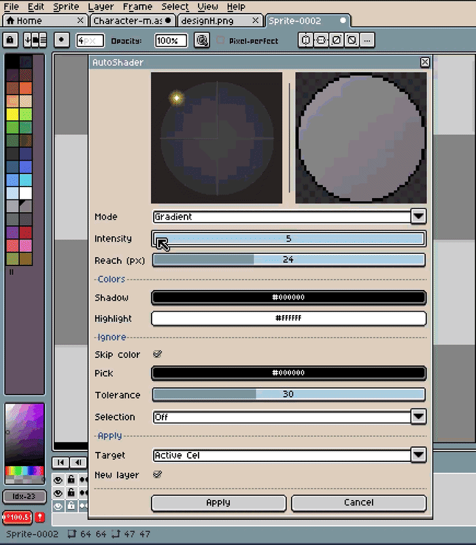The image size is (476, 545).
Task: Open the Sprite menu
Action: (x=66, y=7)
